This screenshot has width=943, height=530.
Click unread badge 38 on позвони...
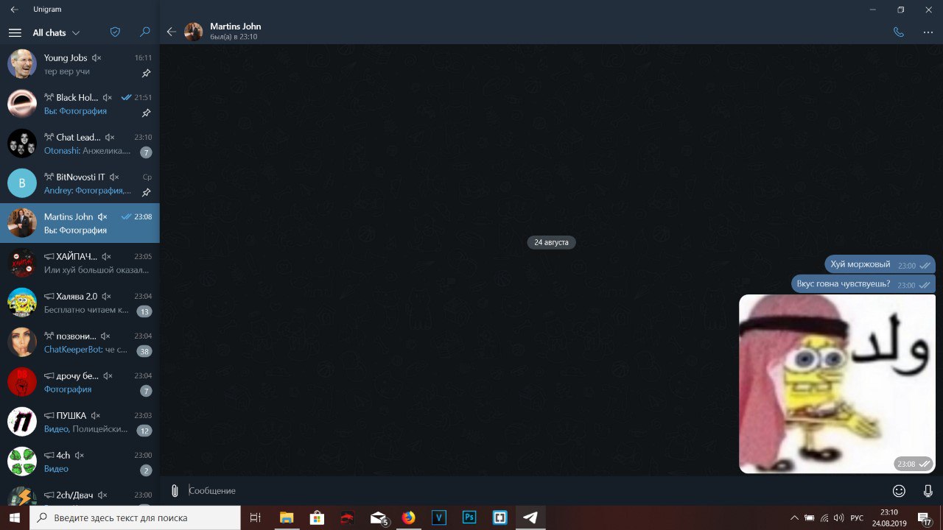tap(144, 351)
